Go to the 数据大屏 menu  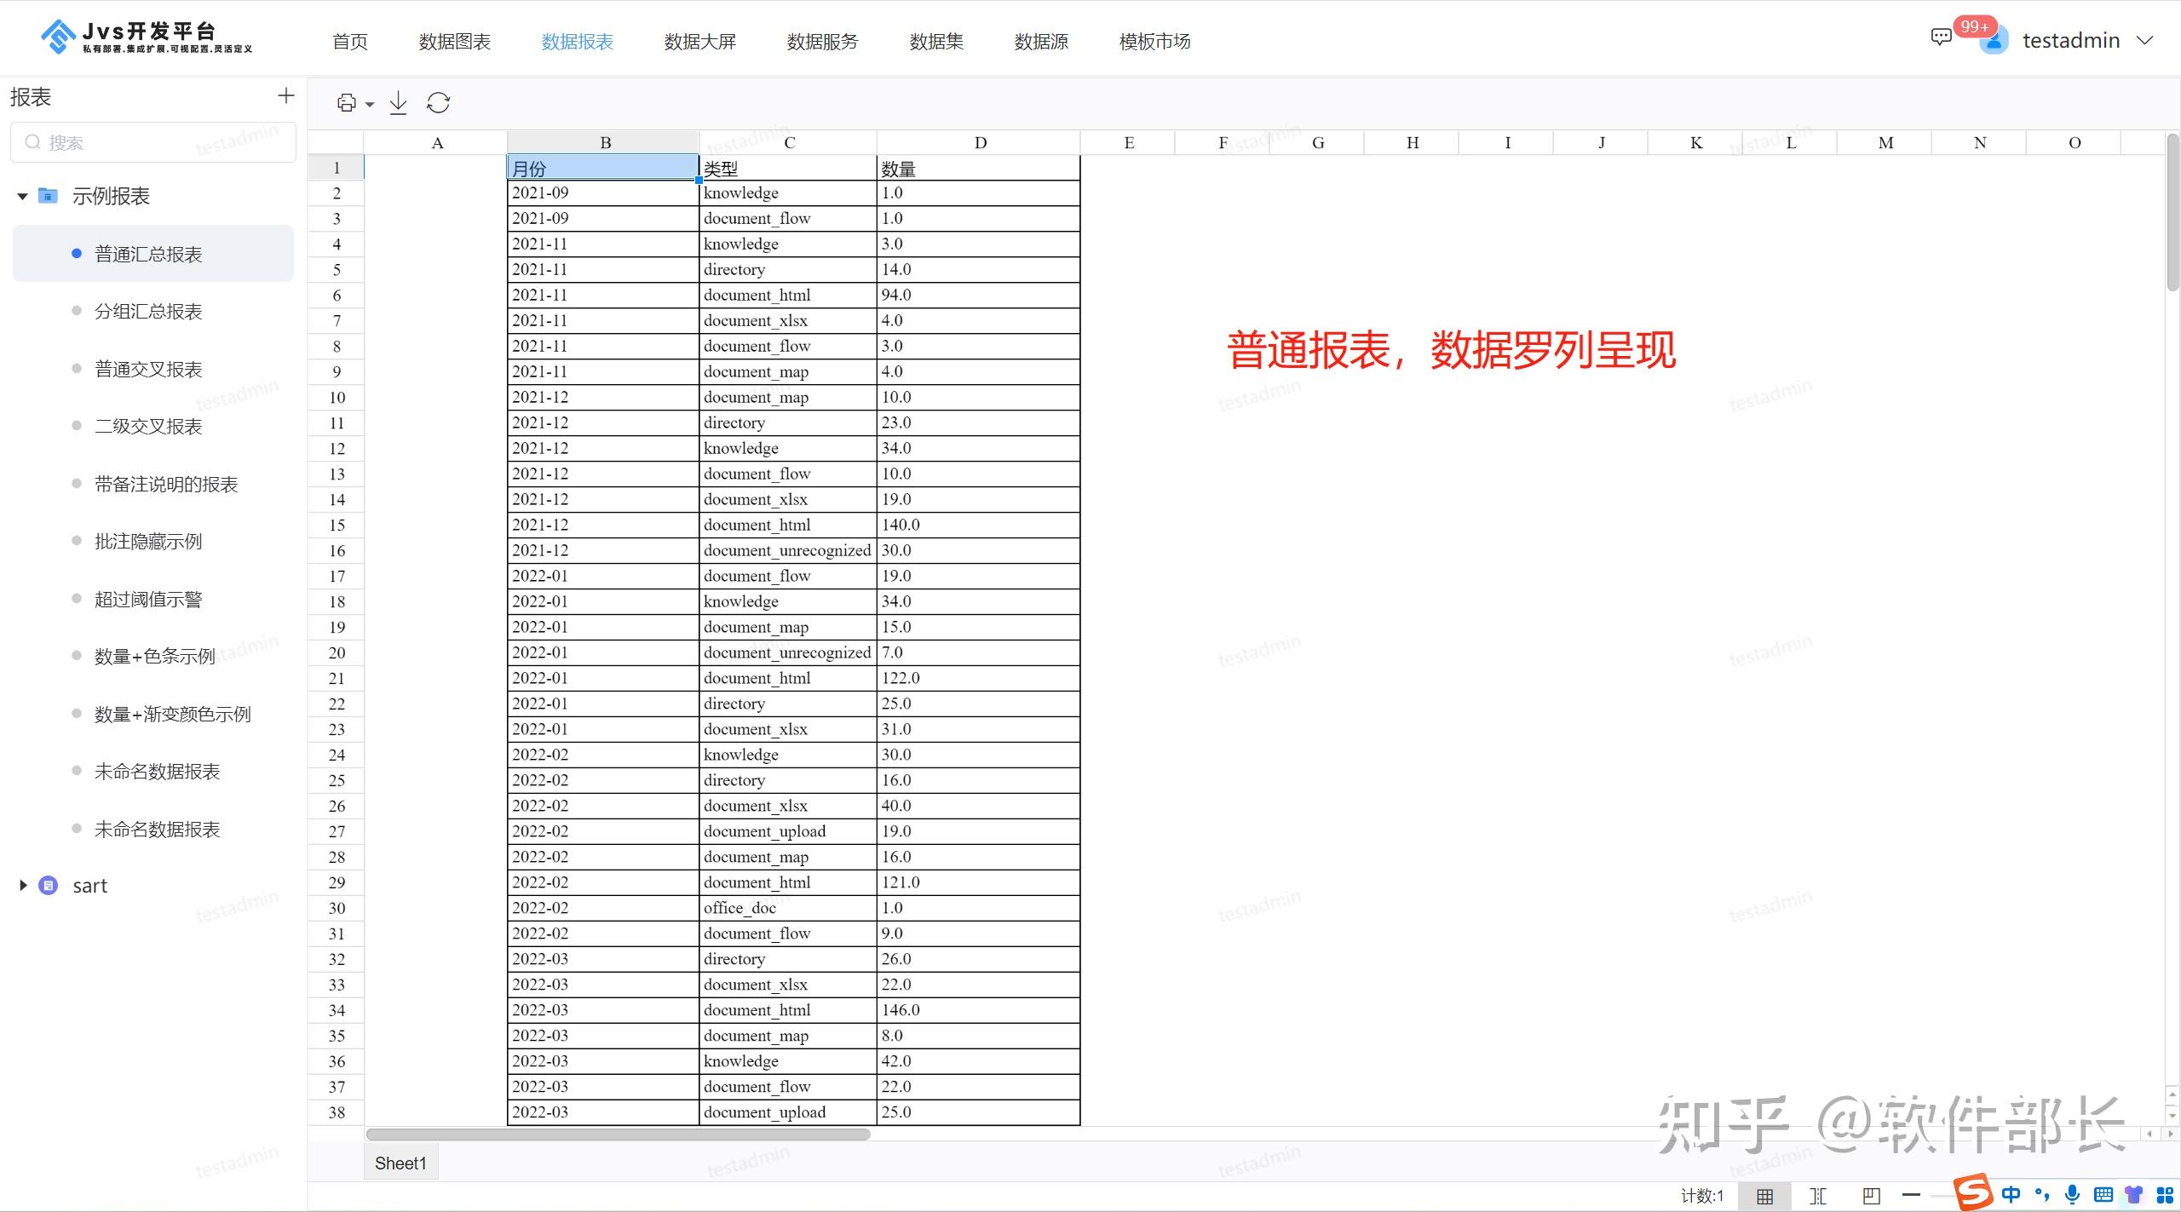tap(699, 41)
